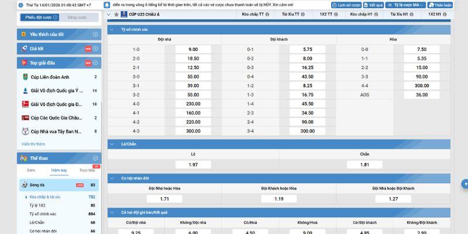
Task: Click the floating blue side arrow button
Action: point(464,184)
